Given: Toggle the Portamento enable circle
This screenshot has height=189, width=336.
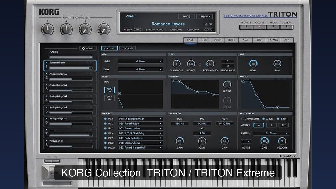Looking at the screenshot, I should [x=200, y=64].
